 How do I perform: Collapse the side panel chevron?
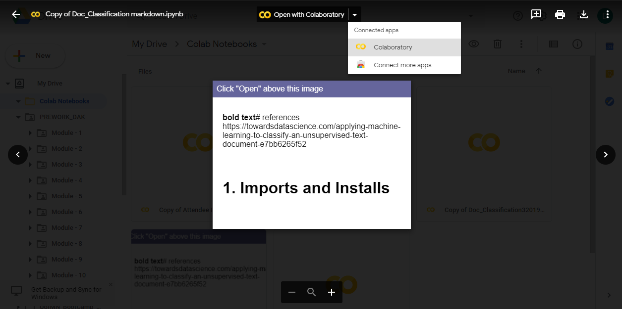(610, 295)
